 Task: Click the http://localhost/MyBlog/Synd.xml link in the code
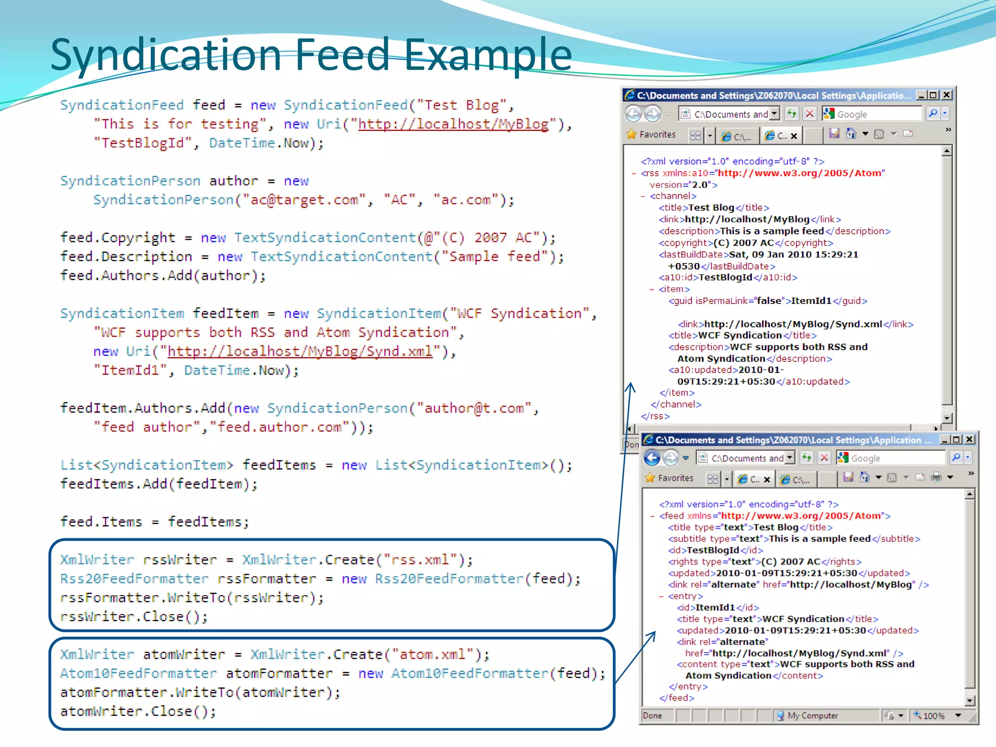[300, 351]
